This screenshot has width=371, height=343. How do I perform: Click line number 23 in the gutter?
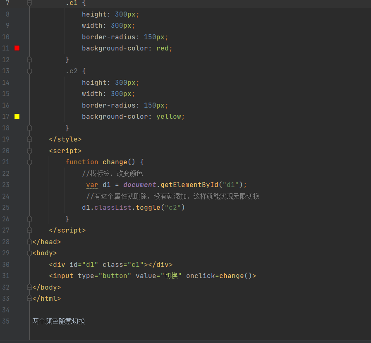(6, 185)
